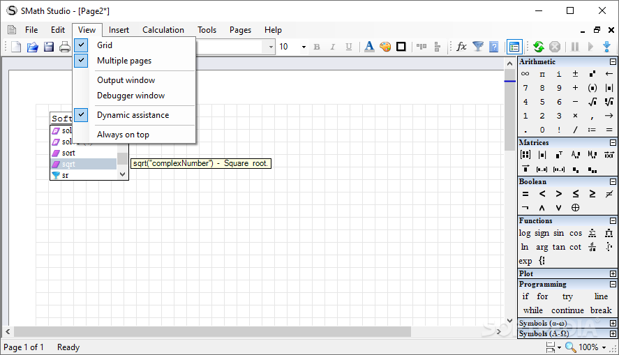Insert the pi constant
The height and width of the screenshot is (355, 619).
(542, 74)
